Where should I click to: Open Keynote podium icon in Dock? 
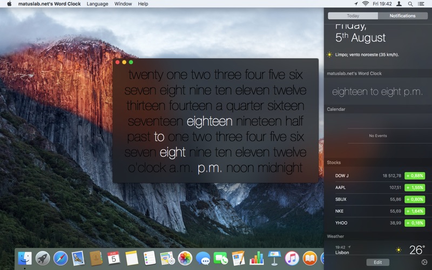(x=274, y=258)
